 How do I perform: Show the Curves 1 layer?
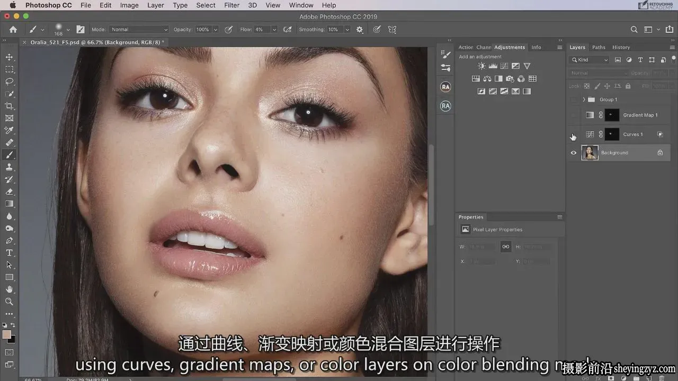coord(573,134)
